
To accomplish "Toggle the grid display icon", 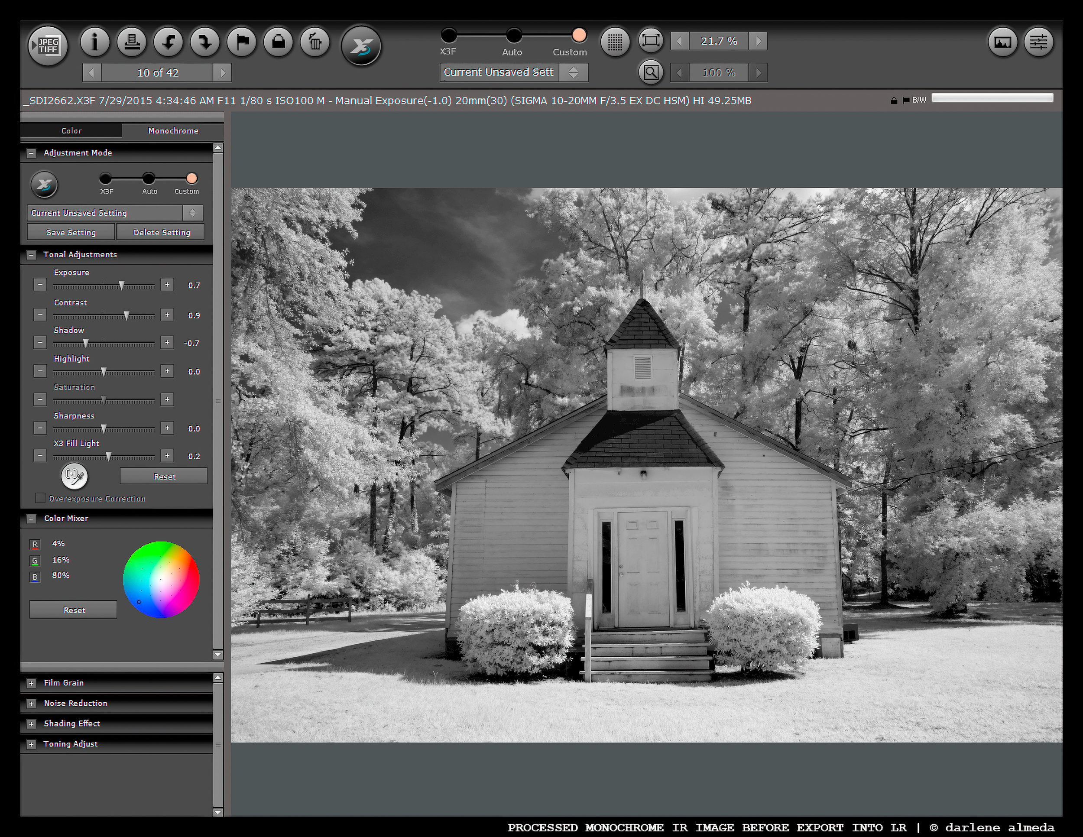I will [615, 42].
